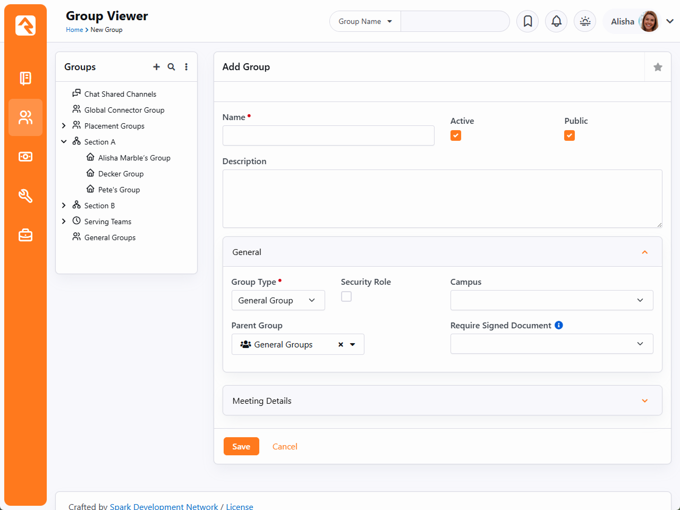Uncheck the Active checkbox
680x510 pixels.
pos(456,135)
